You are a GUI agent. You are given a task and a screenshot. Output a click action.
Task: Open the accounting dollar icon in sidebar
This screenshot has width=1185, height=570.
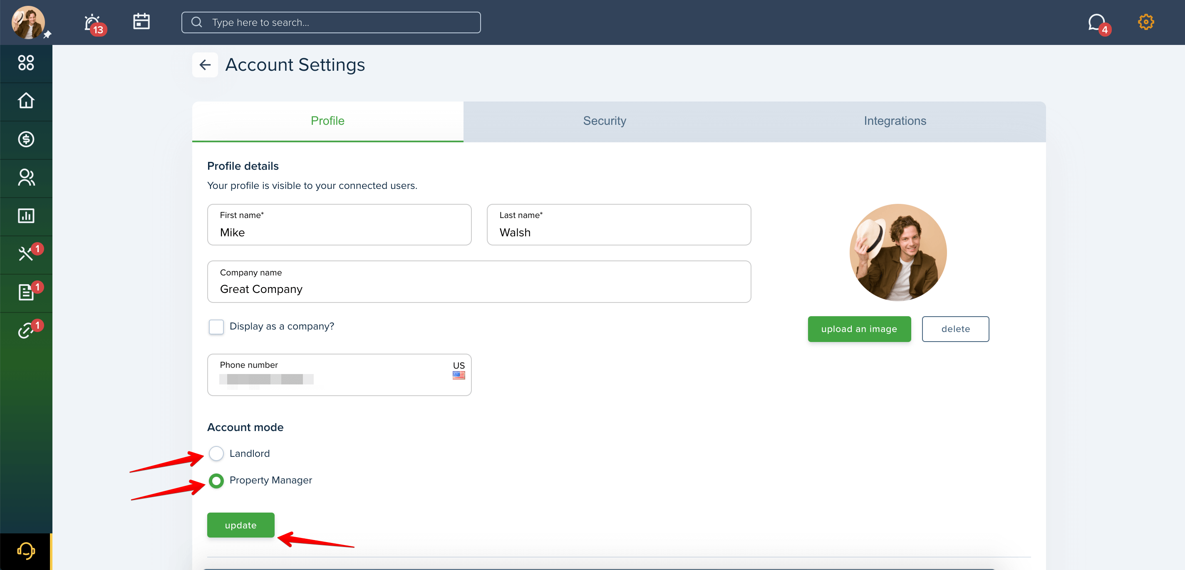pyautogui.click(x=26, y=139)
